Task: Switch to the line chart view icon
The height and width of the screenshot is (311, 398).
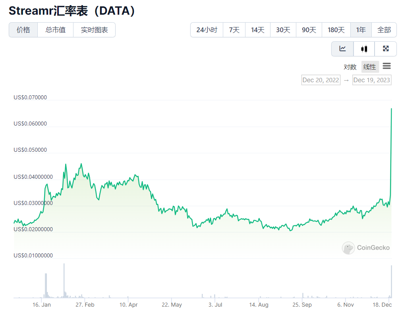Action: click(342, 48)
